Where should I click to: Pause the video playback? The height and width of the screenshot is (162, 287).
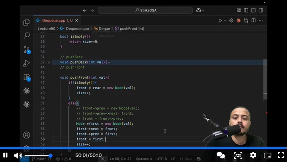[5, 155]
